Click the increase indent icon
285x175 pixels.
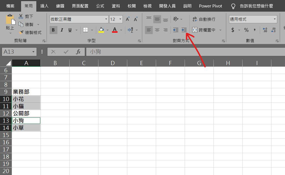coord(184,30)
